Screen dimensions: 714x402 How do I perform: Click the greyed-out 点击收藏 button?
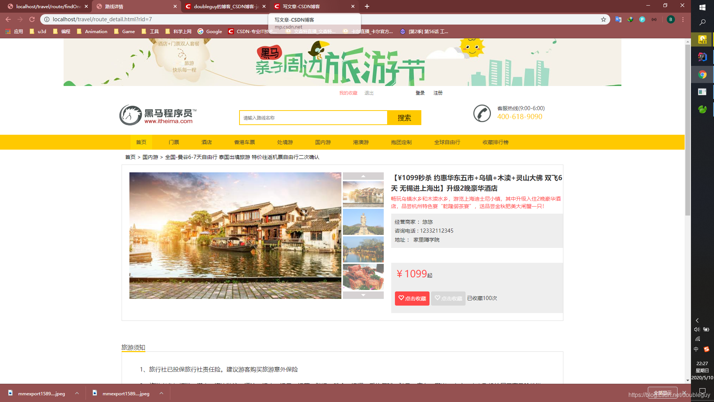coord(448,299)
